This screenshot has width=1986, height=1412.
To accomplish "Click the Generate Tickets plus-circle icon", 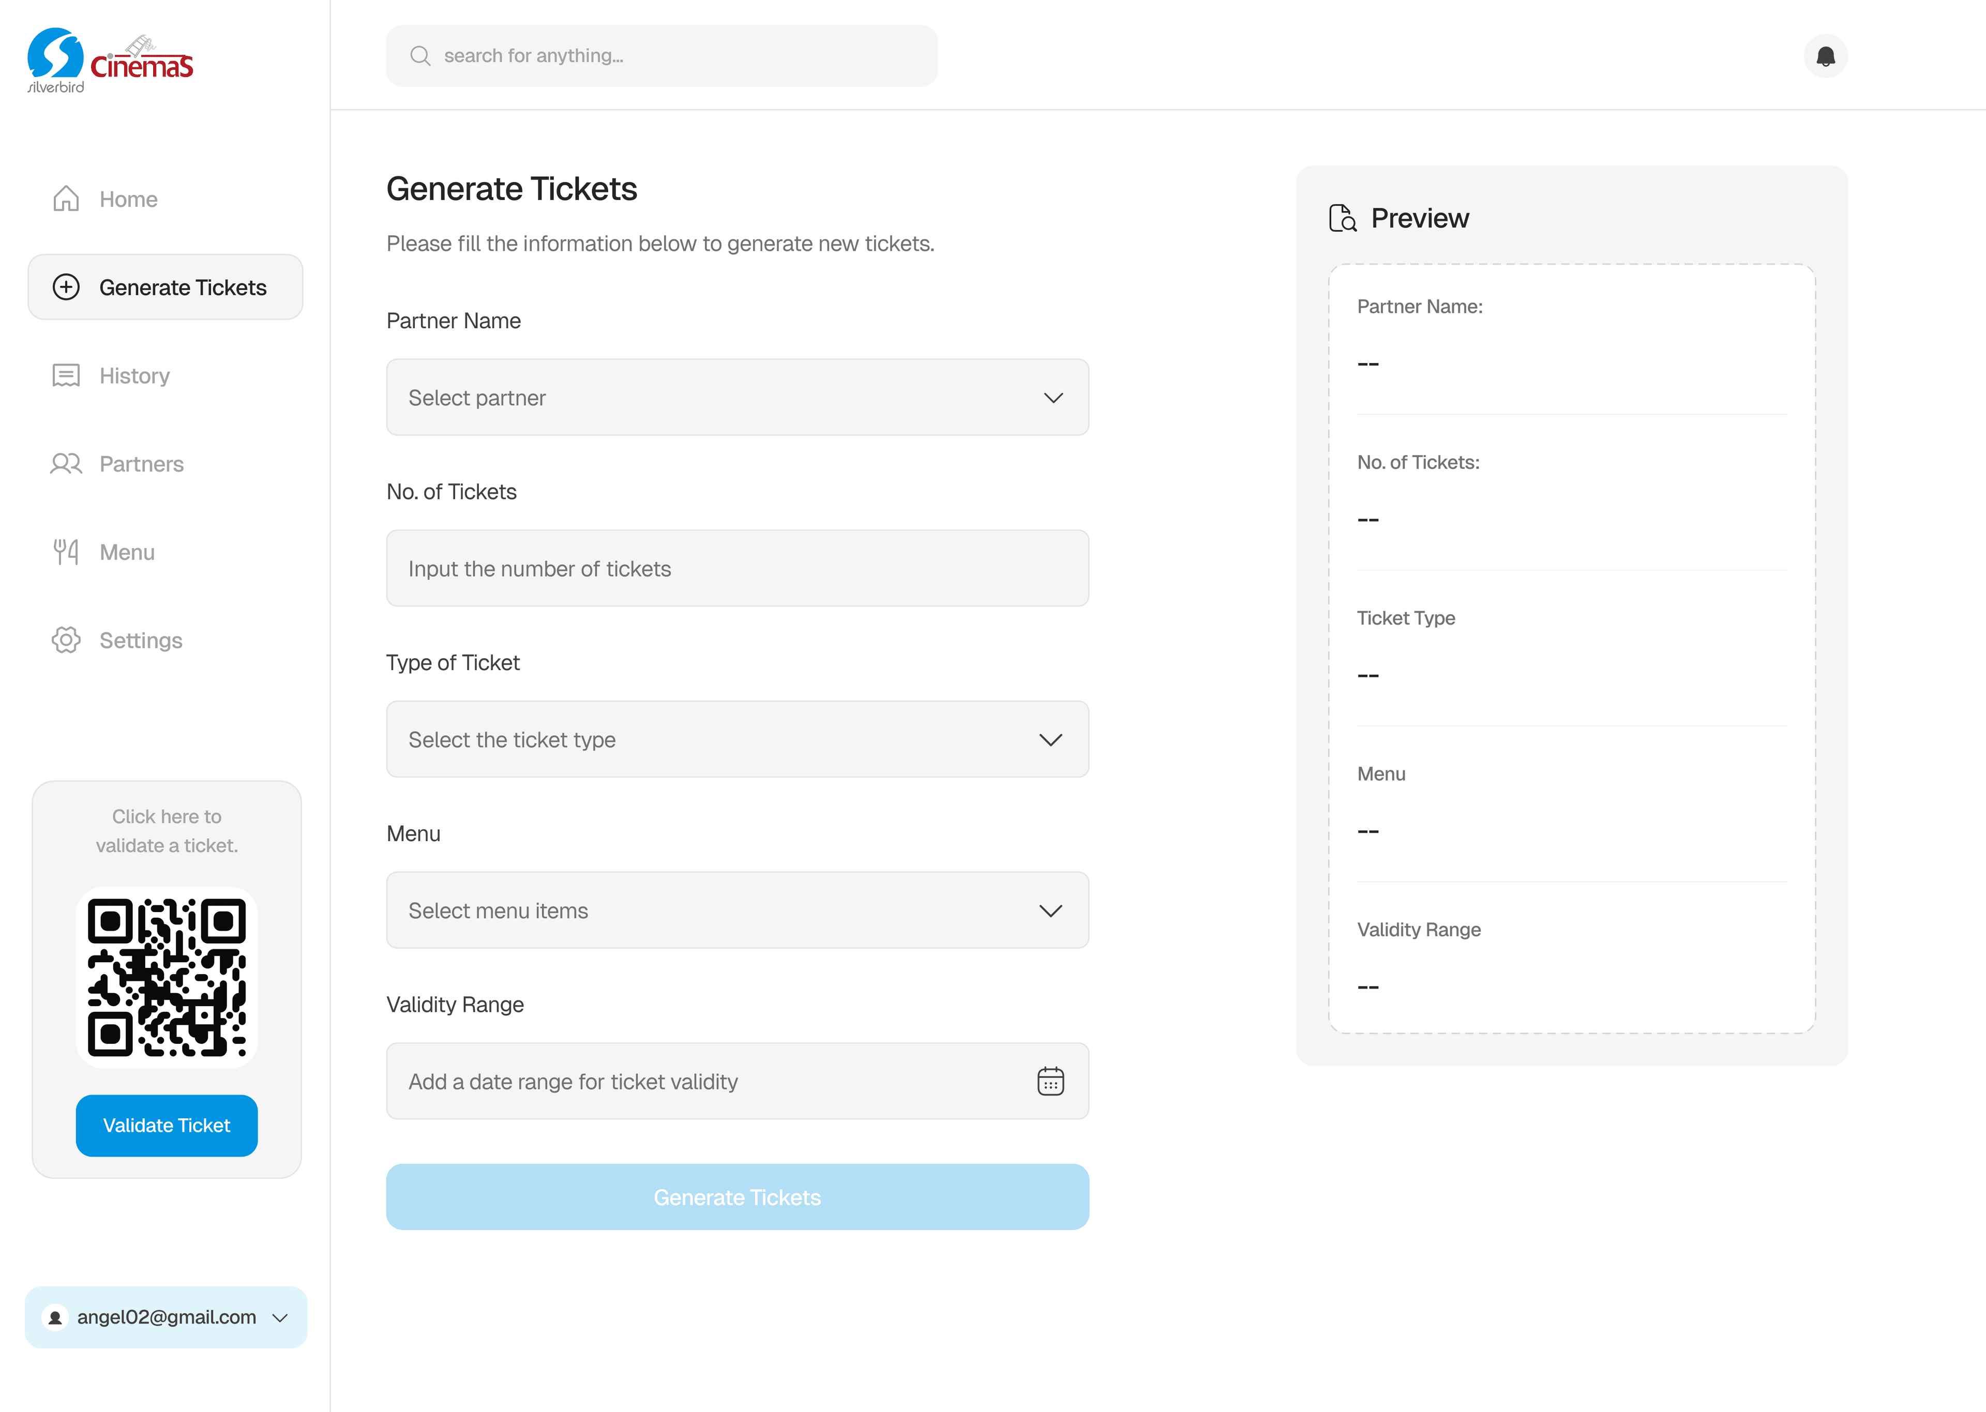I will 66,287.
